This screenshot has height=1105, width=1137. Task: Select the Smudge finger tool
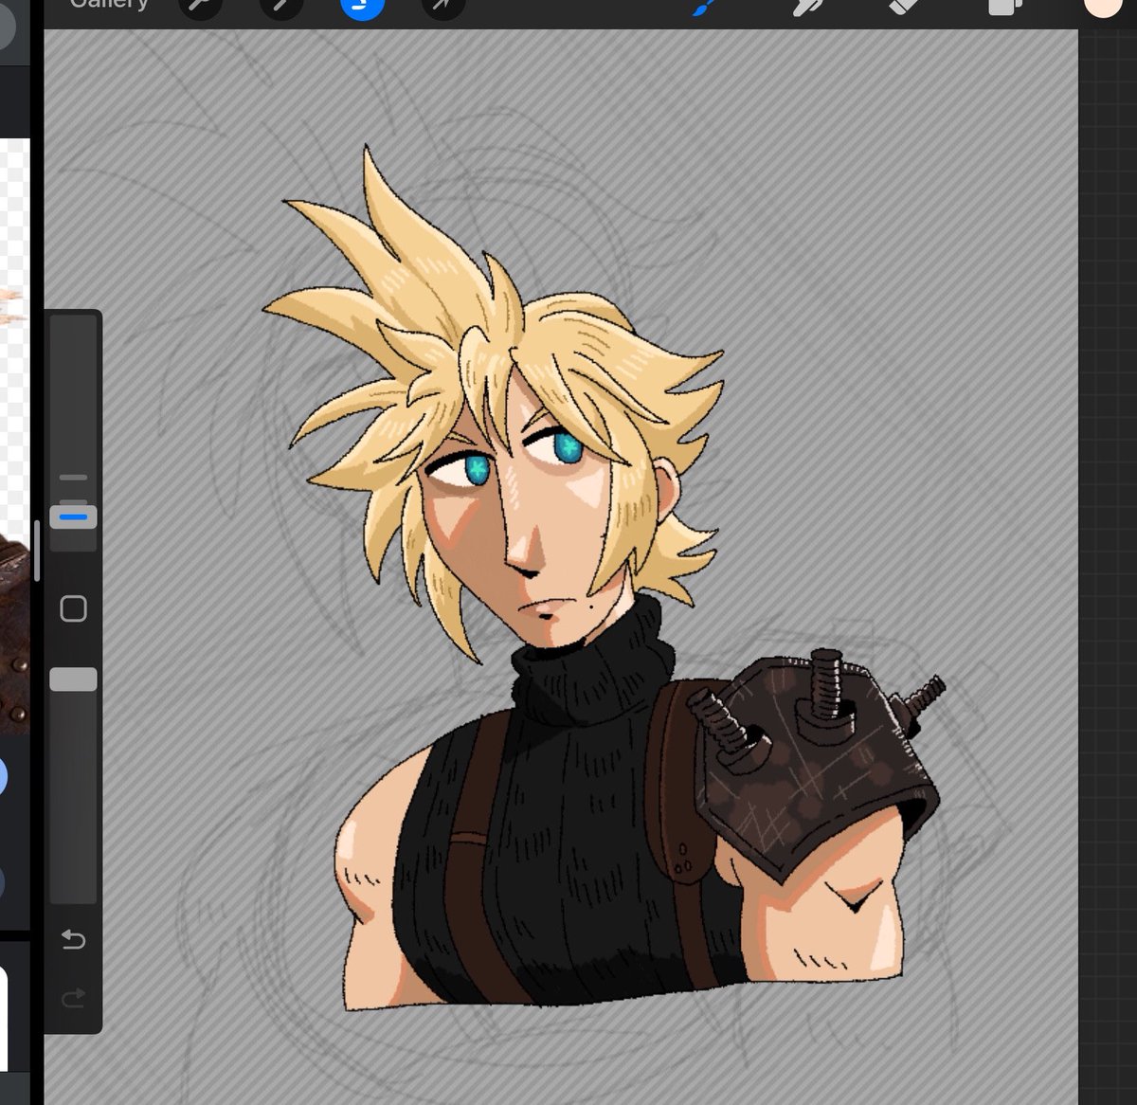click(x=807, y=8)
